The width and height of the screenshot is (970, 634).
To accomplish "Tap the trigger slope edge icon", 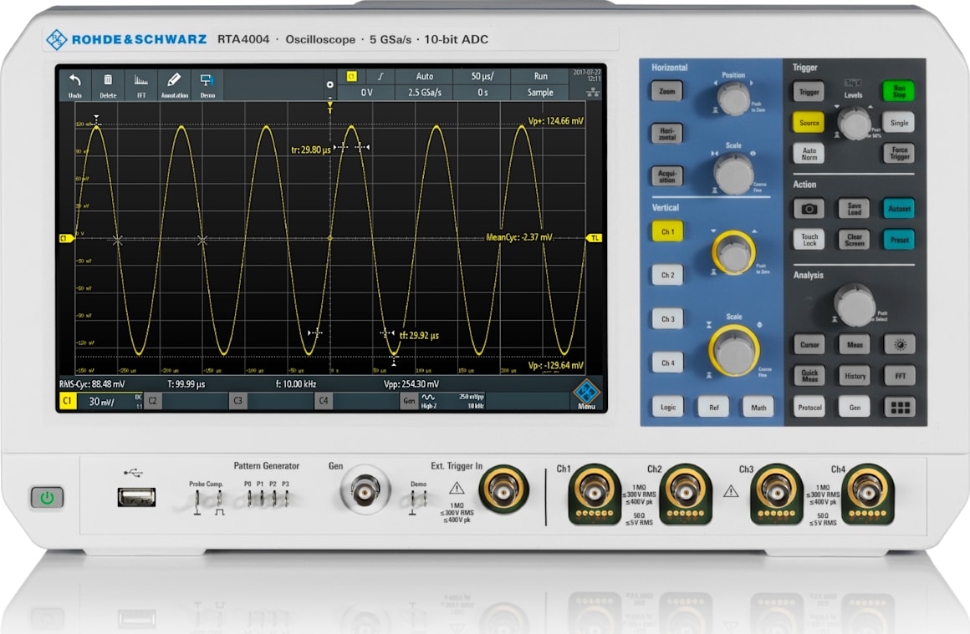I will point(380,76).
